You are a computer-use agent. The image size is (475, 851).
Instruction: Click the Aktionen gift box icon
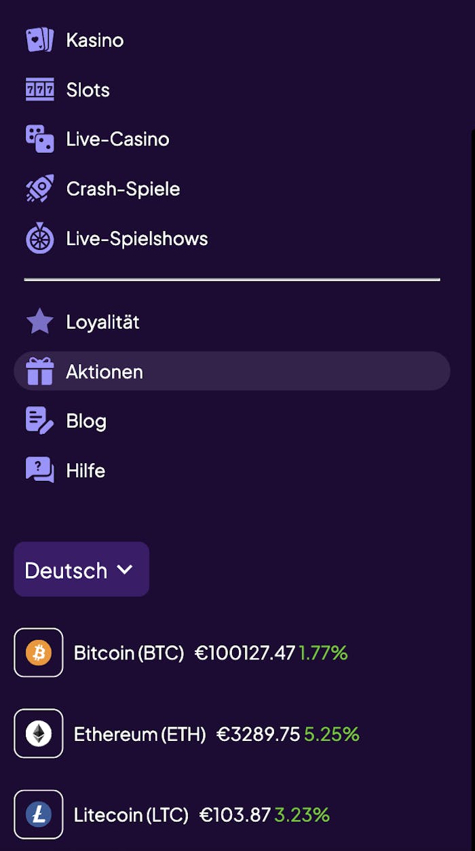[x=39, y=372]
